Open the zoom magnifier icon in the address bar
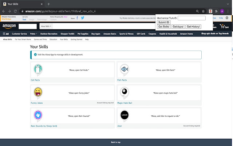 click(197, 11)
